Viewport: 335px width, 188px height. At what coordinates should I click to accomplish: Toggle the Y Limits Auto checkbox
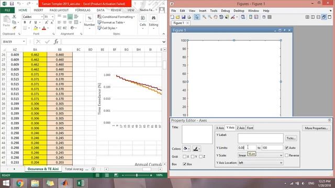[x=287, y=148]
